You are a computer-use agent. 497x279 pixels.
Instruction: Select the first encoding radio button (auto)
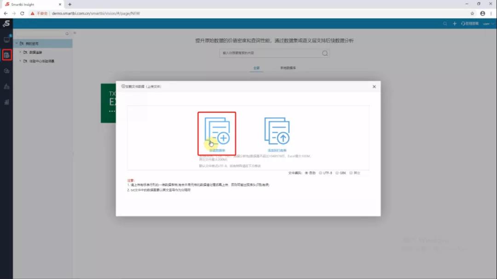(306, 173)
